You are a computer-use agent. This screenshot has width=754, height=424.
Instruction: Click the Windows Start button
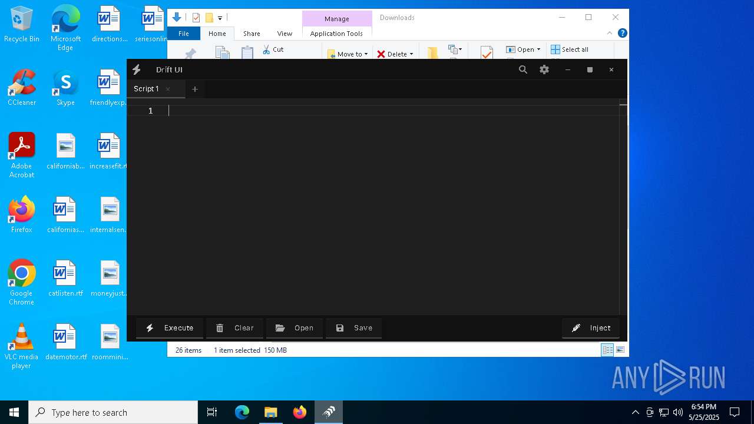click(x=14, y=412)
